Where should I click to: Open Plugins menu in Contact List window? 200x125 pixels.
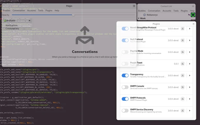(x=184, y=11)
